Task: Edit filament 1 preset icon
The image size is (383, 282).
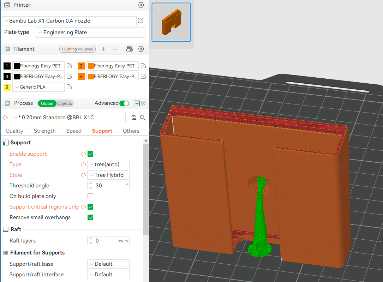Action: (x=70, y=66)
